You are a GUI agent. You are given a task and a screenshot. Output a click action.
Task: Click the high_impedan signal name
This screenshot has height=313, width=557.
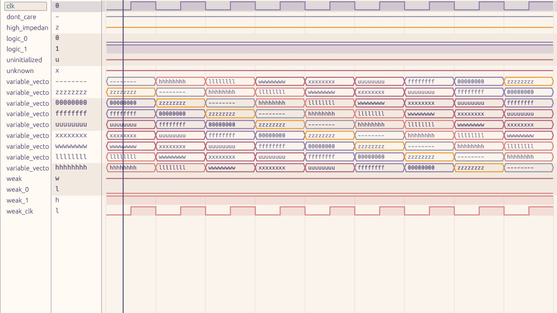[x=27, y=28]
